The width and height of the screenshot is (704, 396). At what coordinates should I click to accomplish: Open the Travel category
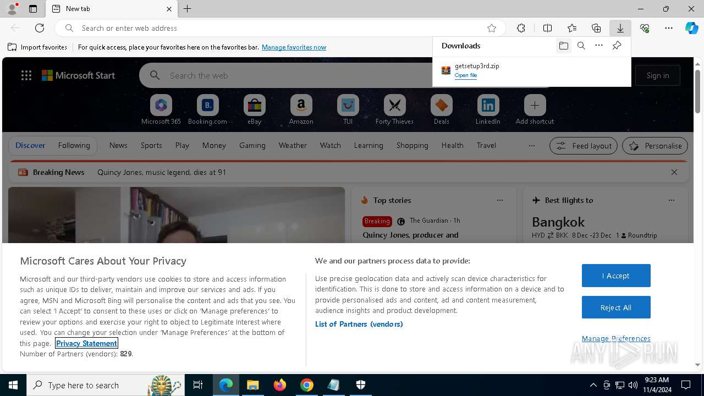point(486,145)
